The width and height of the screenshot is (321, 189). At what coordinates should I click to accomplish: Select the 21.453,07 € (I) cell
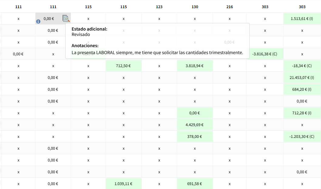302,77
